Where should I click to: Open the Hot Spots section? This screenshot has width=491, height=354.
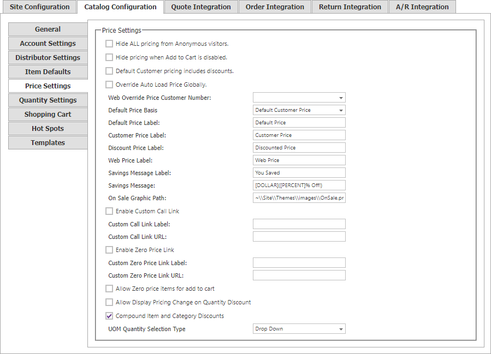pos(48,129)
